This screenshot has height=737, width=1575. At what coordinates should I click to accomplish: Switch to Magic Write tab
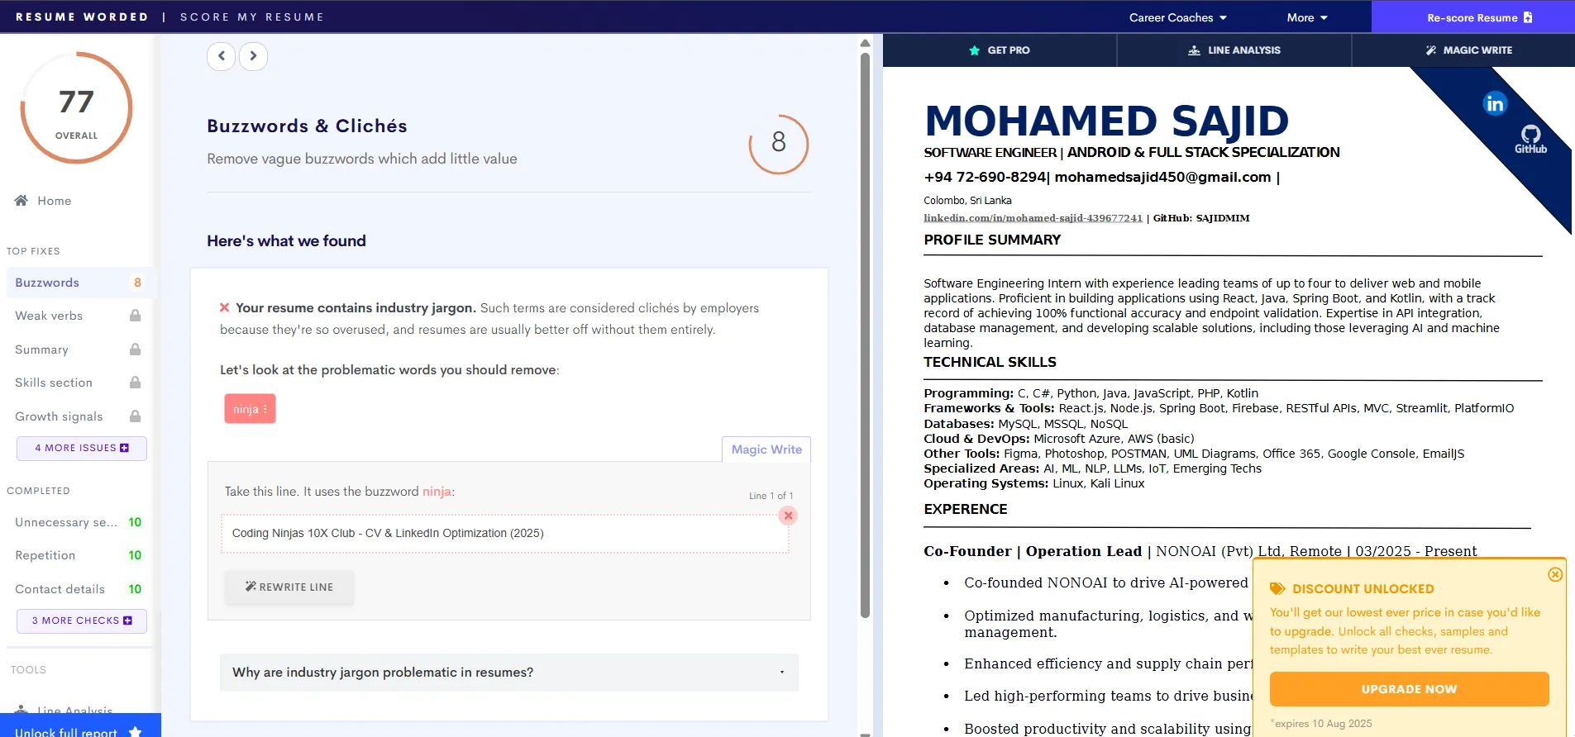(x=766, y=449)
